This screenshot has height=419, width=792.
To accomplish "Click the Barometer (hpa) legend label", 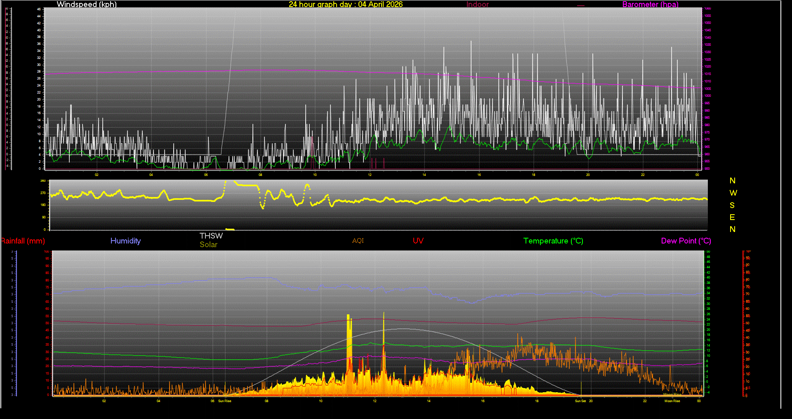I will [650, 4].
